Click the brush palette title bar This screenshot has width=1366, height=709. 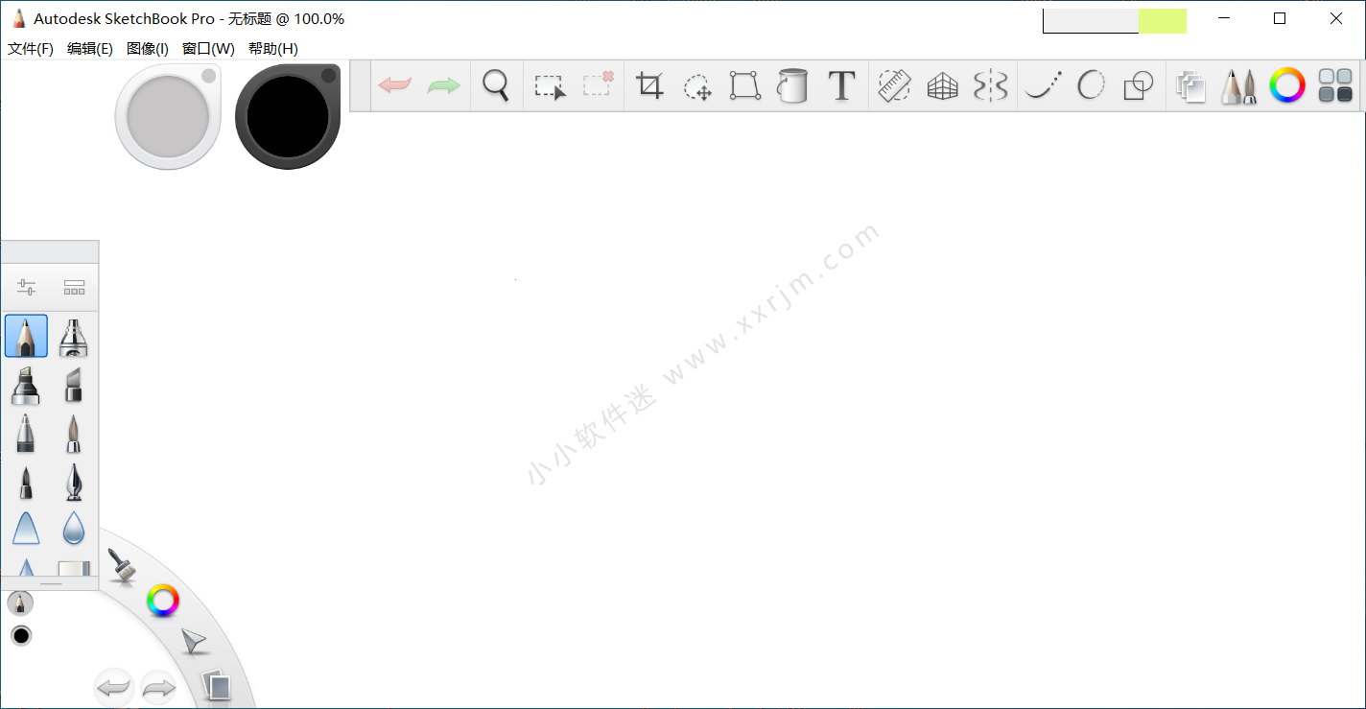click(50, 251)
